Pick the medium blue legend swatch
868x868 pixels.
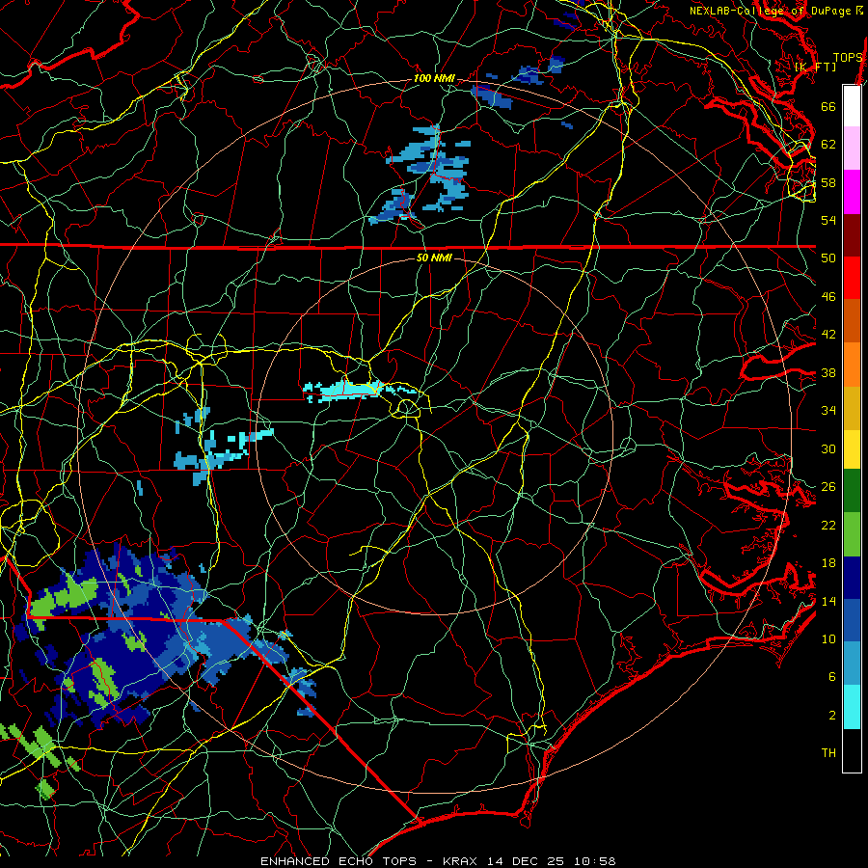(x=852, y=622)
